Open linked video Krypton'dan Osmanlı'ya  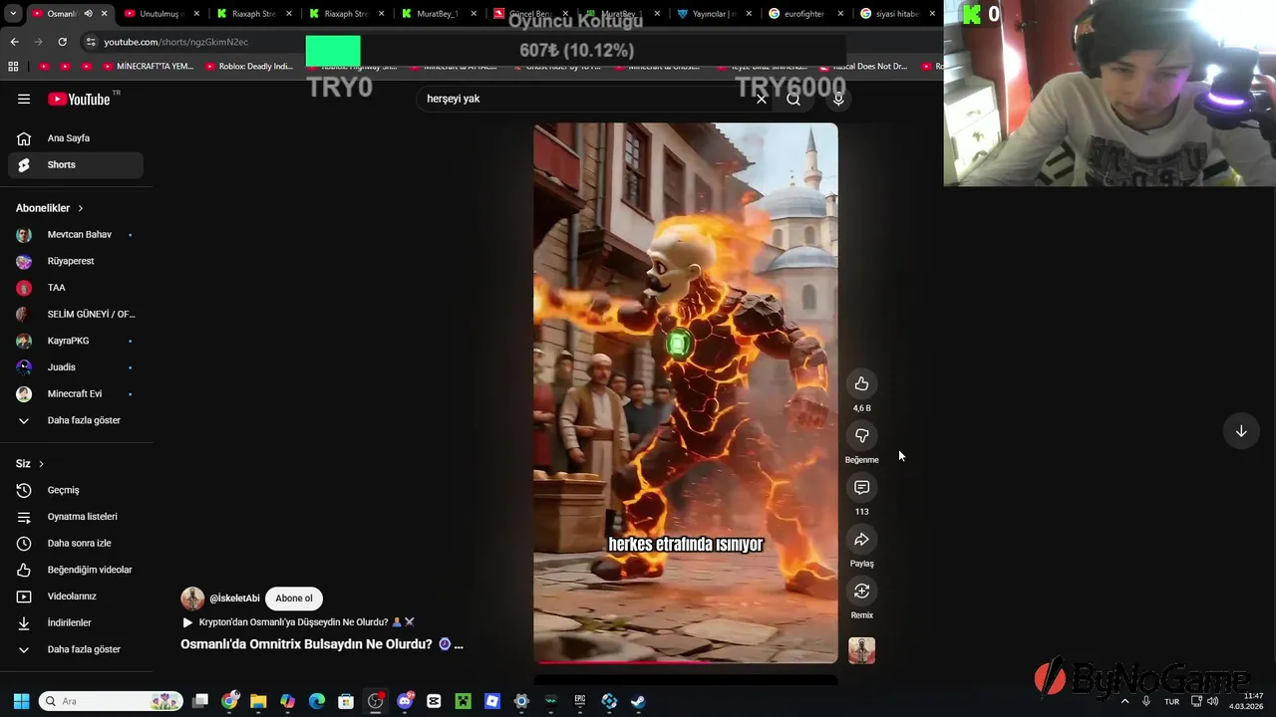click(x=298, y=622)
